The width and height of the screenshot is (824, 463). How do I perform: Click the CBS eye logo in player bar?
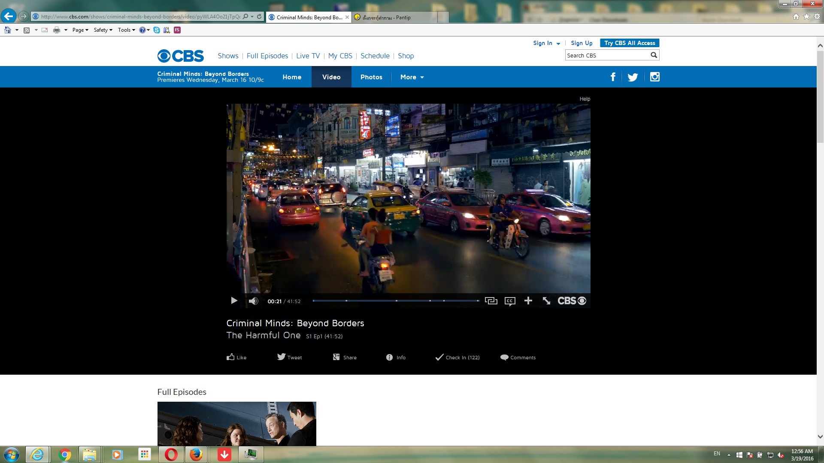[572, 301]
